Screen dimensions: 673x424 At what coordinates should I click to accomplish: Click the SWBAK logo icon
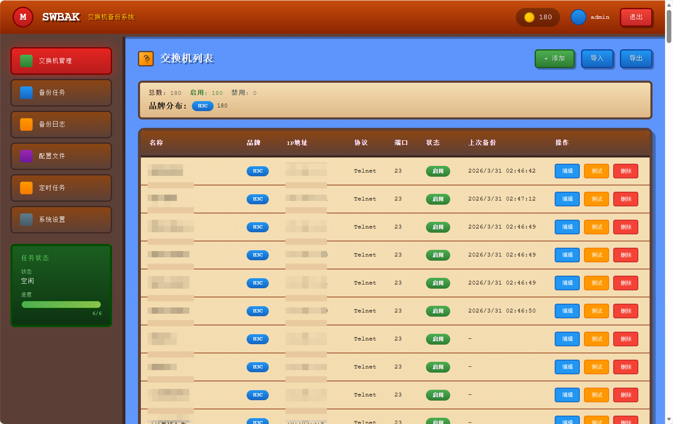click(x=23, y=17)
